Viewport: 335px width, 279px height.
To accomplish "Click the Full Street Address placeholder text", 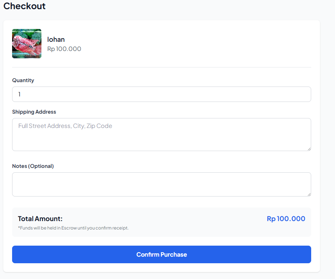I will point(65,126).
